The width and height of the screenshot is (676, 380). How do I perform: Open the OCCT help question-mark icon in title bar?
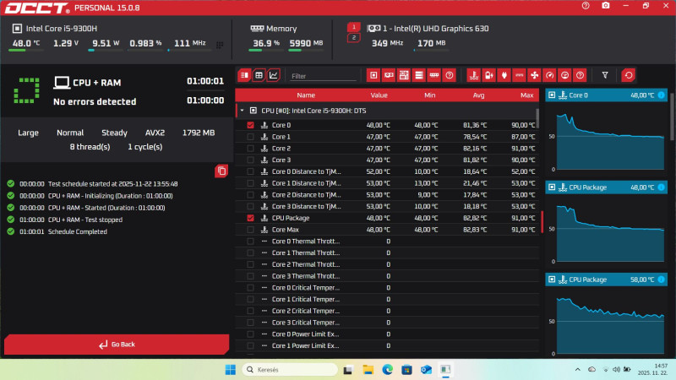(586, 6)
